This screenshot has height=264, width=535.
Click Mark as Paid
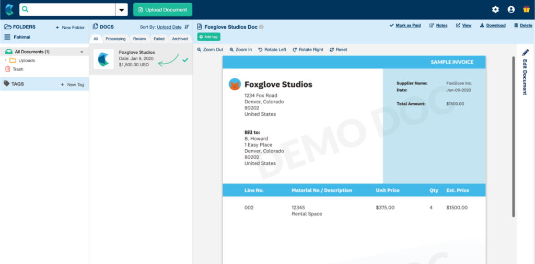[405, 25]
